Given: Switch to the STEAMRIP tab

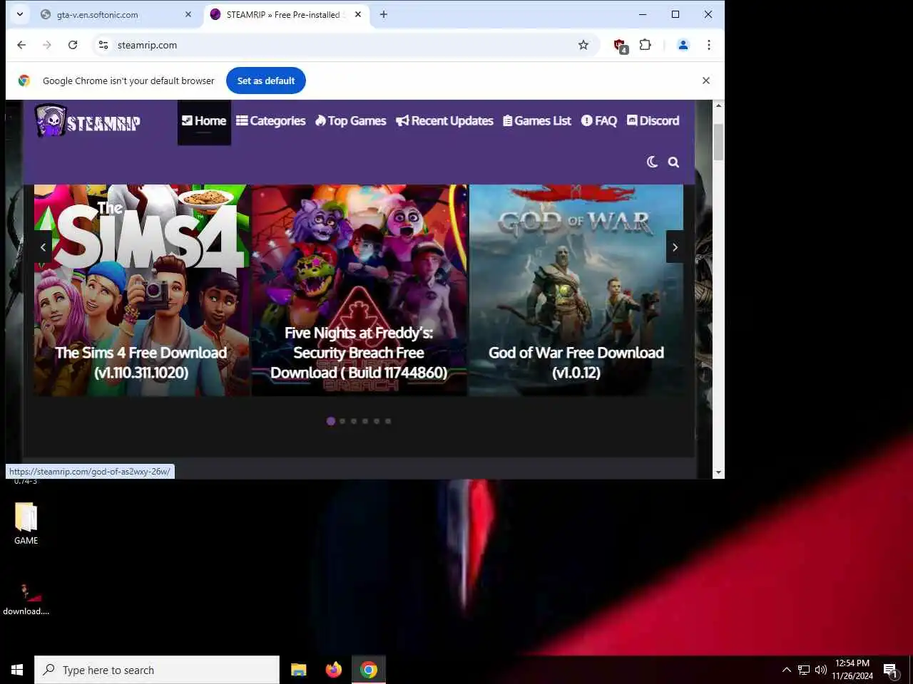Looking at the screenshot, I should tap(285, 14).
